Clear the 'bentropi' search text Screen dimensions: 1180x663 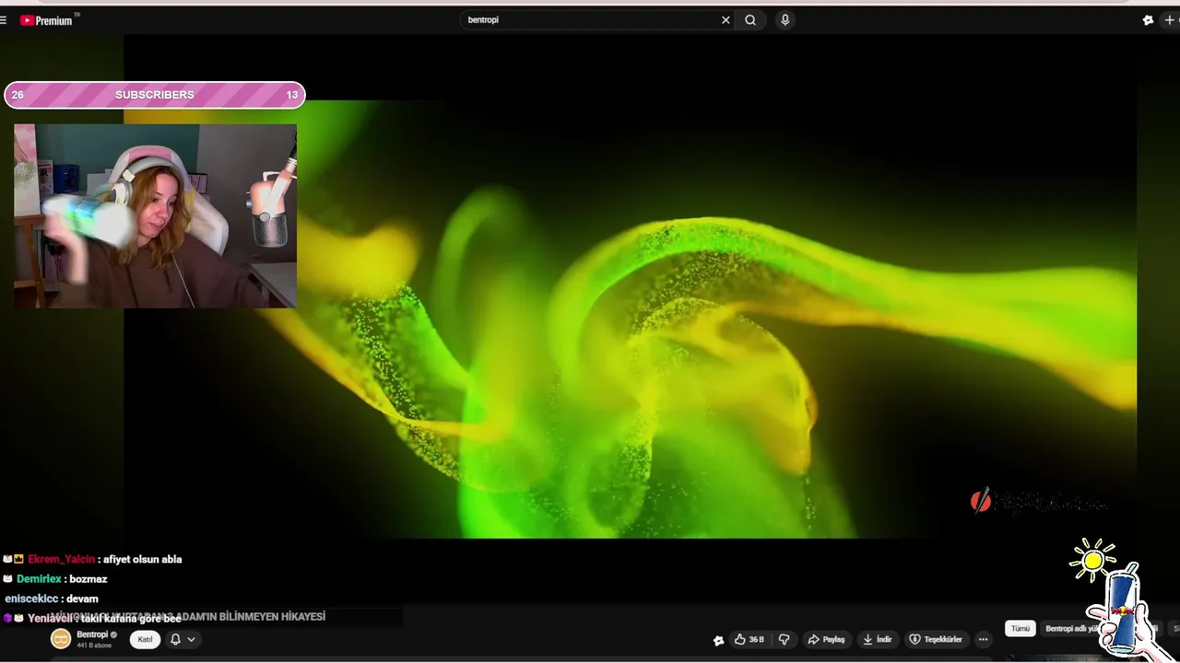tap(726, 19)
